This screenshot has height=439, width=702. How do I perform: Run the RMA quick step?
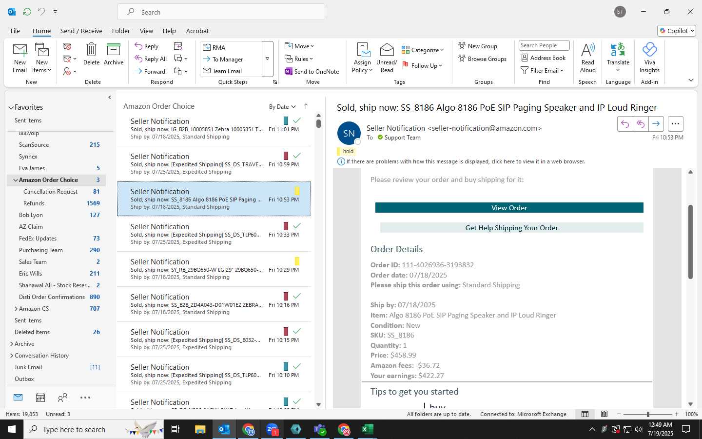point(231,47)
